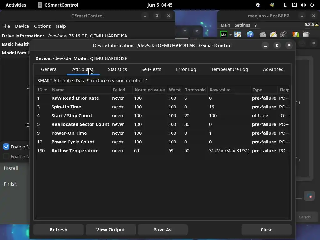Viewport: 320px width, 240px height.
Task: Click the 'Finish' step in background window
Action: pos(10,184)
